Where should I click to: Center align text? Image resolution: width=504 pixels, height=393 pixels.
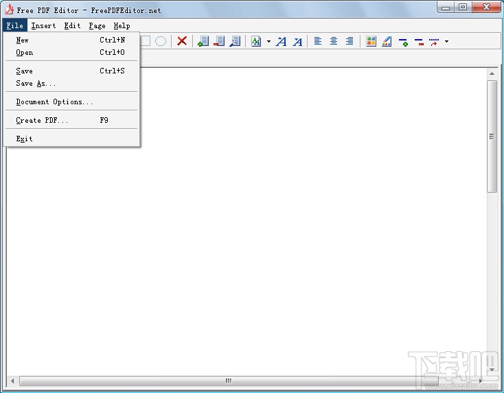[x=334, y=41]
